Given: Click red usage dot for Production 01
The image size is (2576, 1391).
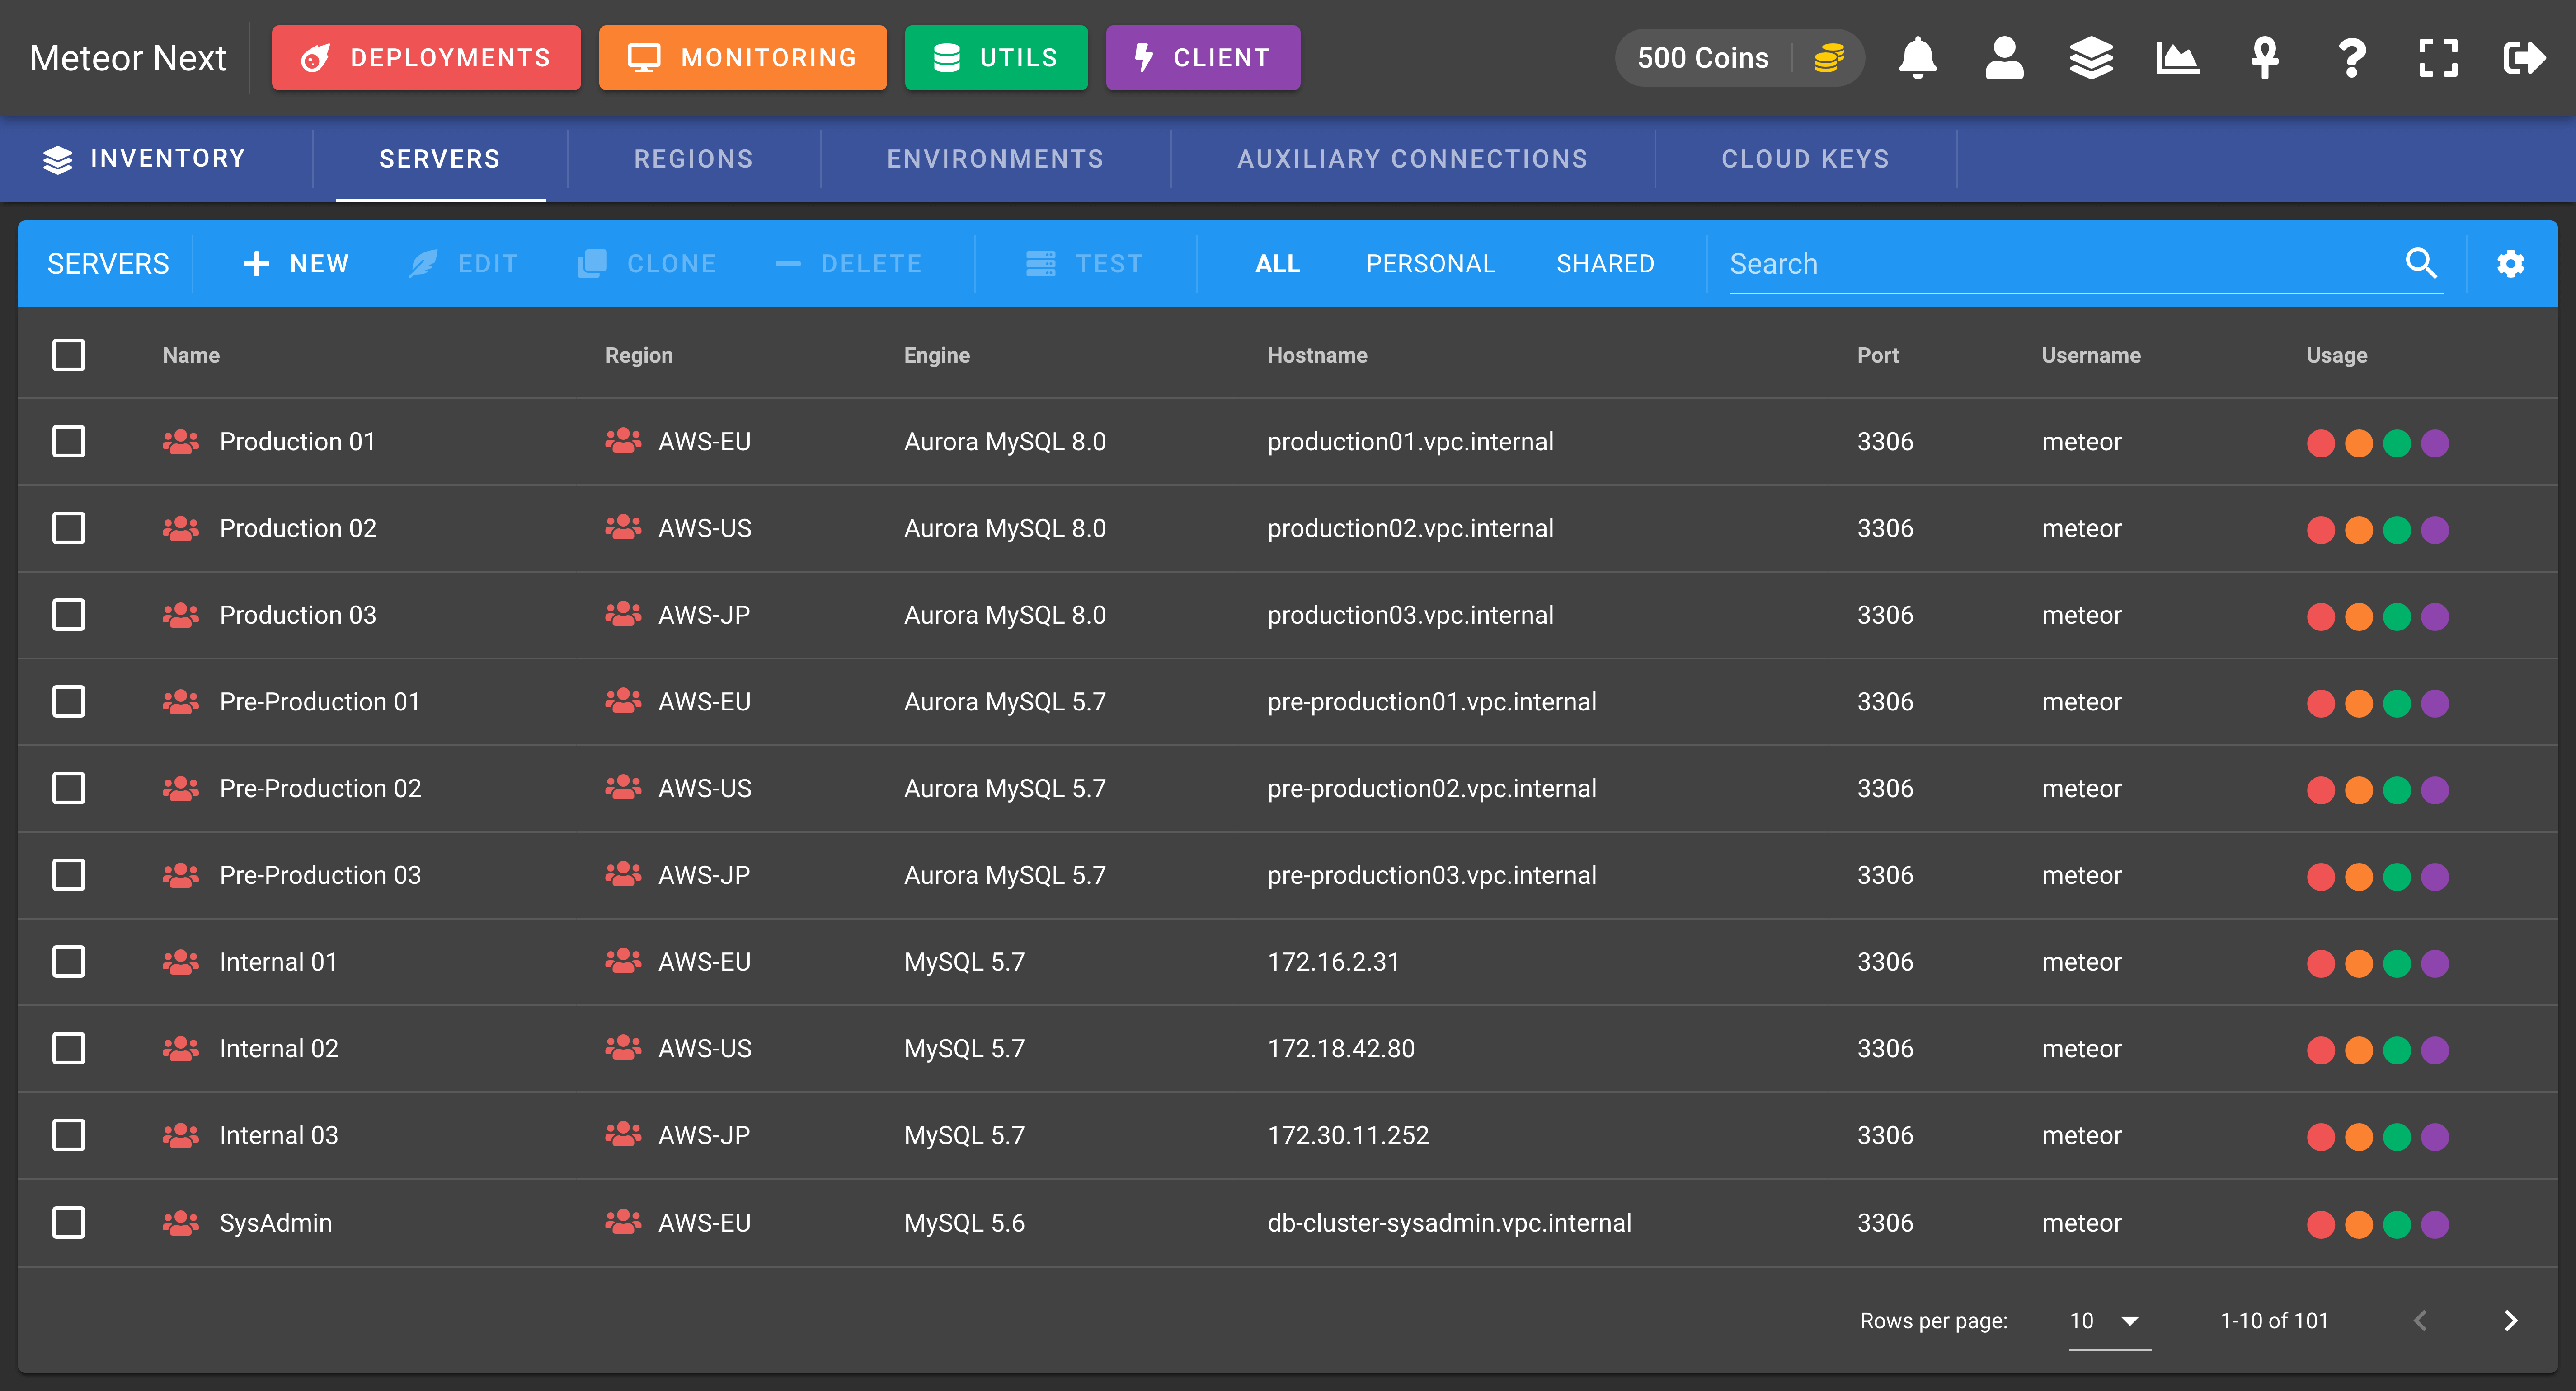Looking at the screenshot, I should (2320, 443).
